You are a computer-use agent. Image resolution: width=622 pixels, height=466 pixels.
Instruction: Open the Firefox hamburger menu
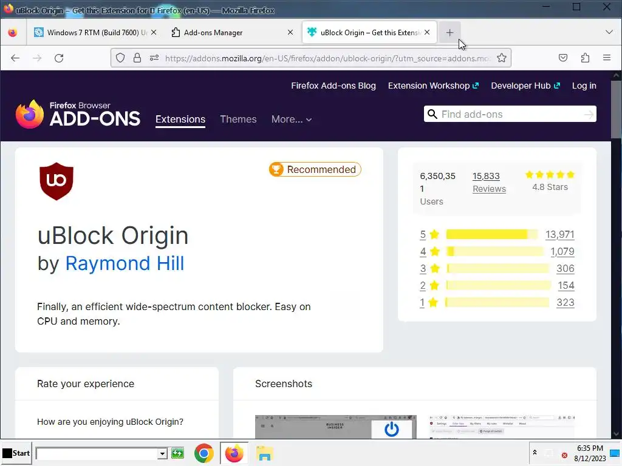(x=607, y=58)
